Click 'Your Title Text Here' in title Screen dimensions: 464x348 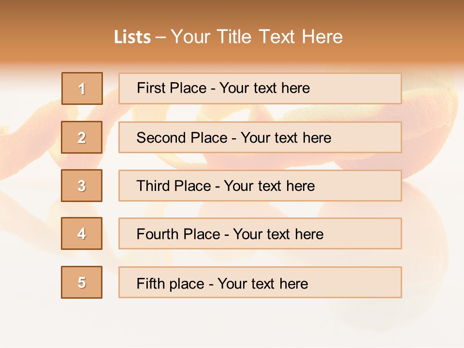pyautogui.click(x=257, y=37)
